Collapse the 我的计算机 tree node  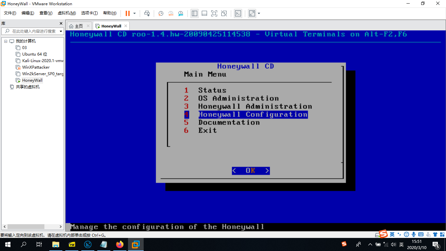coord(6,41)
